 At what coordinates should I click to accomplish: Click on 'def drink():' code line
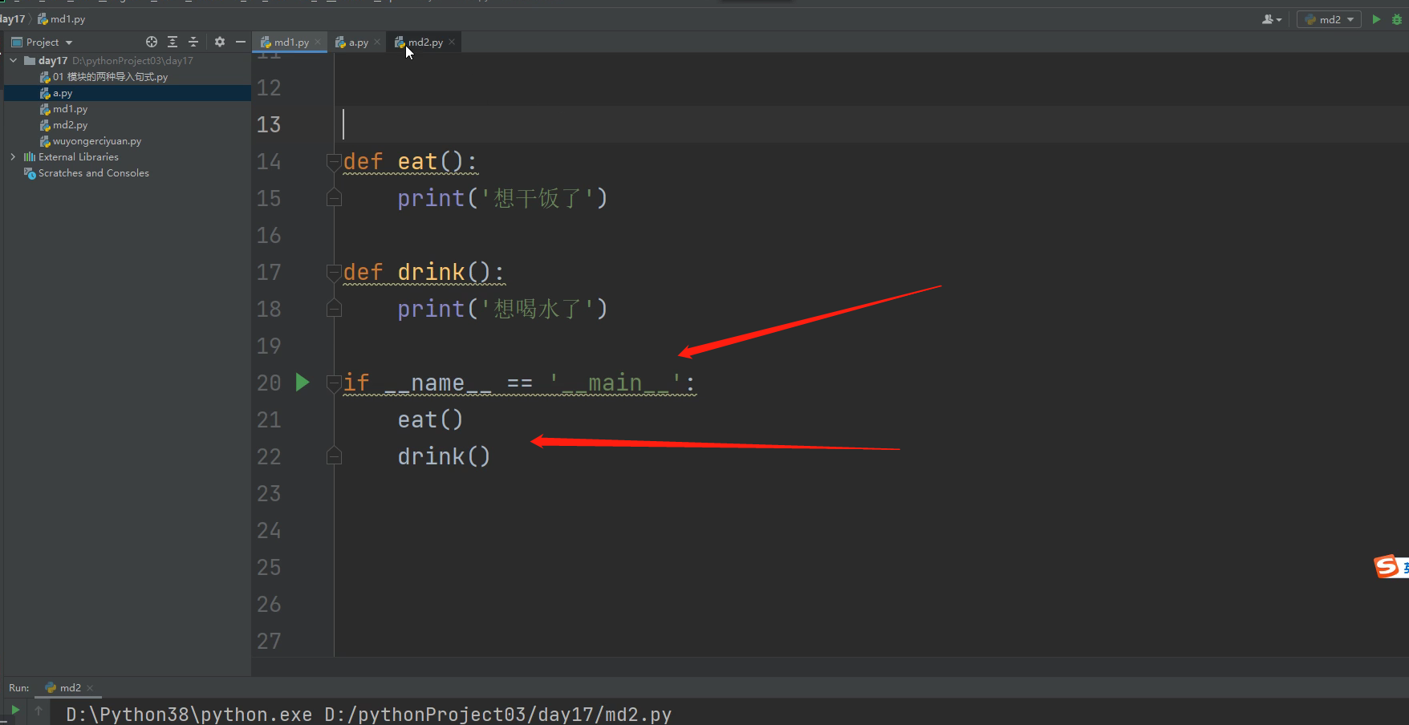424,272
